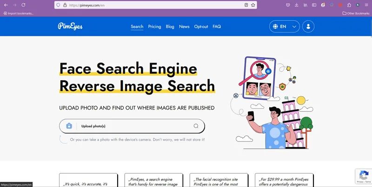Image resolution: width=372 pixels, height=187 pixels.
Task: Open Firefox downloads arrow icon
Action: [296, 5]
